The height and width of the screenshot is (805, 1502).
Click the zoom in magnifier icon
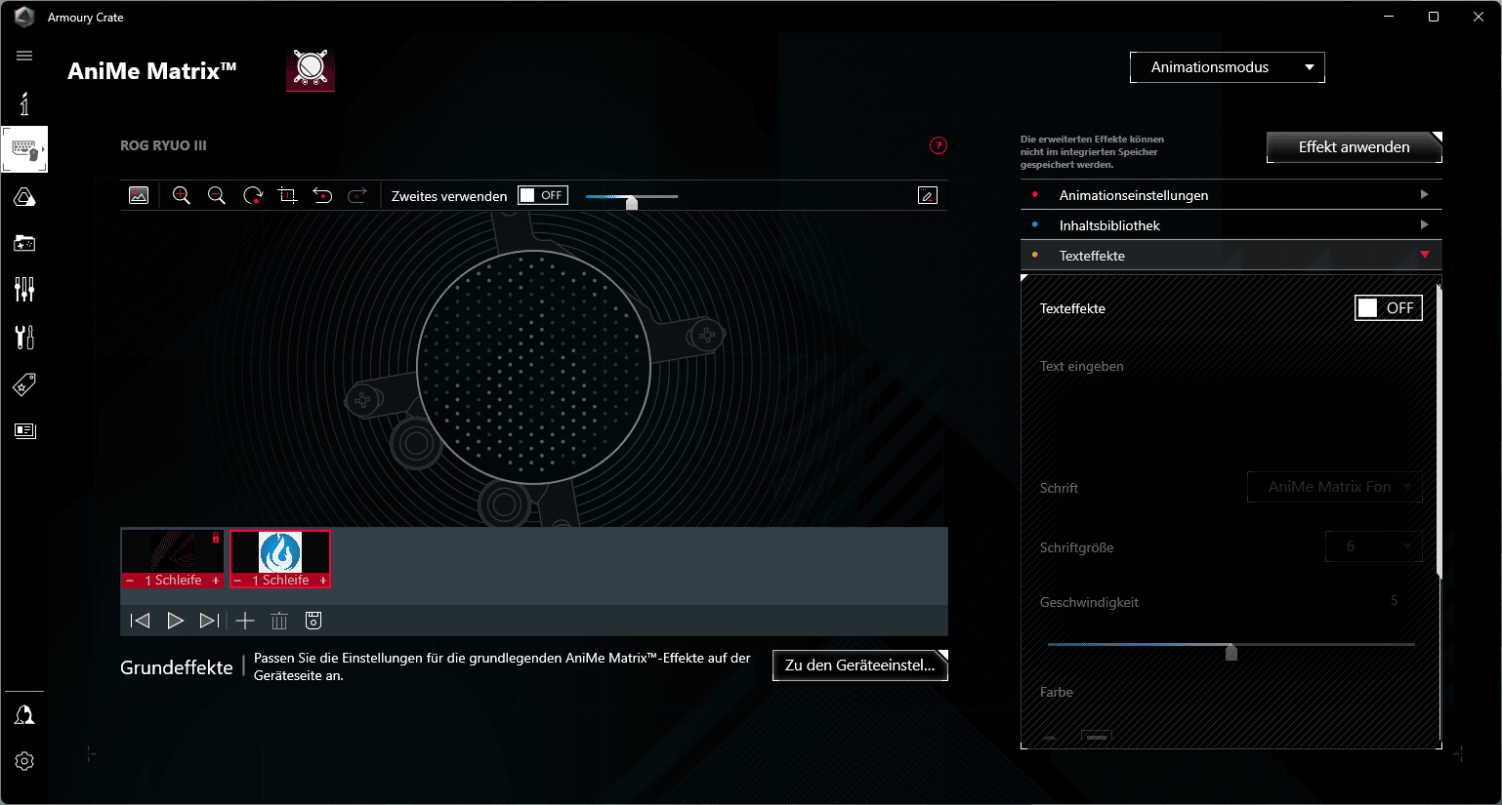pyautogui.click(x=181, y=195)
